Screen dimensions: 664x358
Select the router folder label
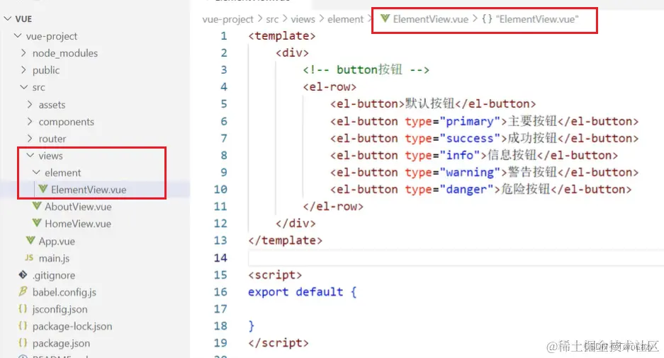[x=52, y=139]
